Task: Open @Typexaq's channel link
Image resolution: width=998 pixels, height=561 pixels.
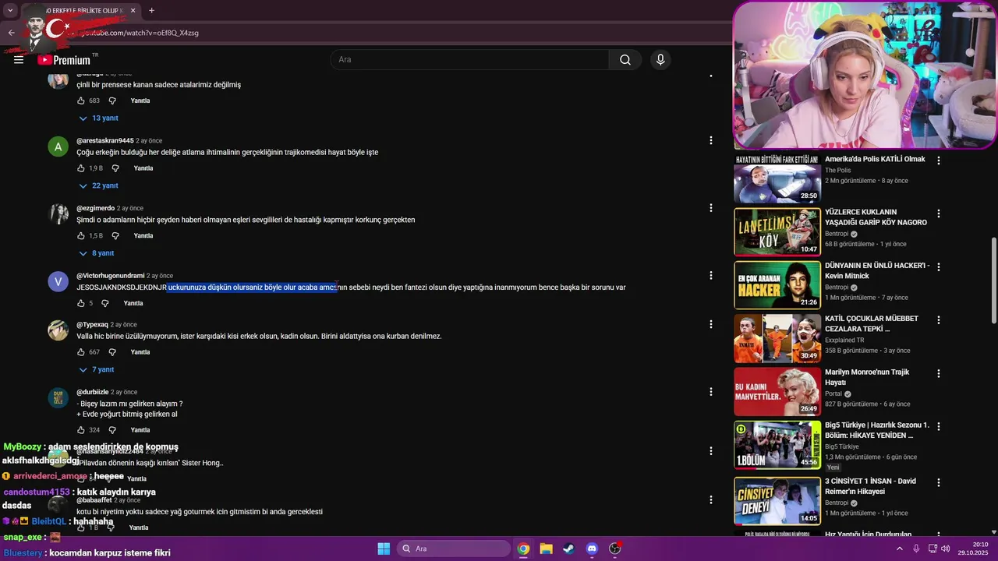Action: pos(92,324)
